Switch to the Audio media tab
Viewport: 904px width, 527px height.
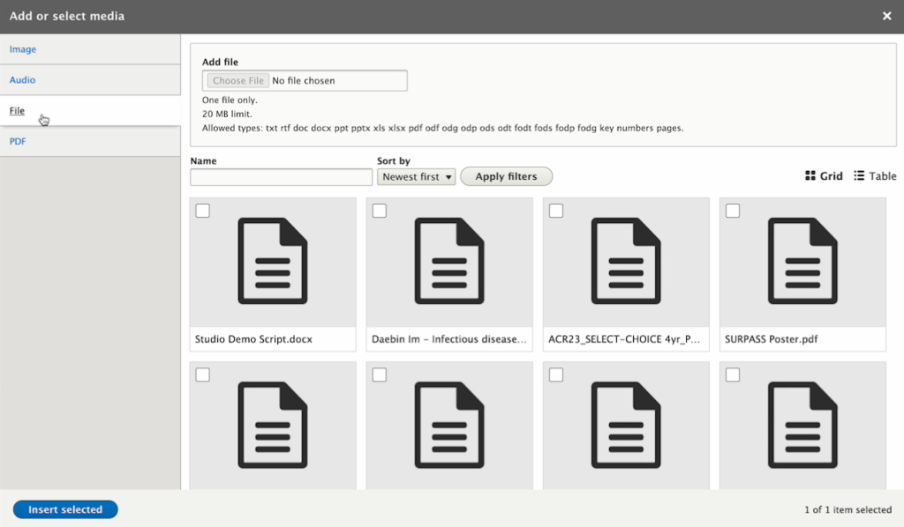(23, 80)
